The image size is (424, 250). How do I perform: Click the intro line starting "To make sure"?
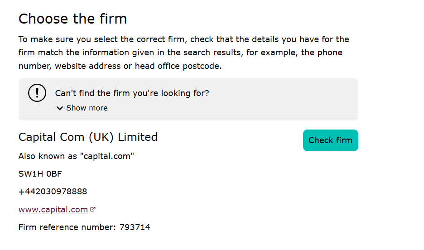[183, 39]
